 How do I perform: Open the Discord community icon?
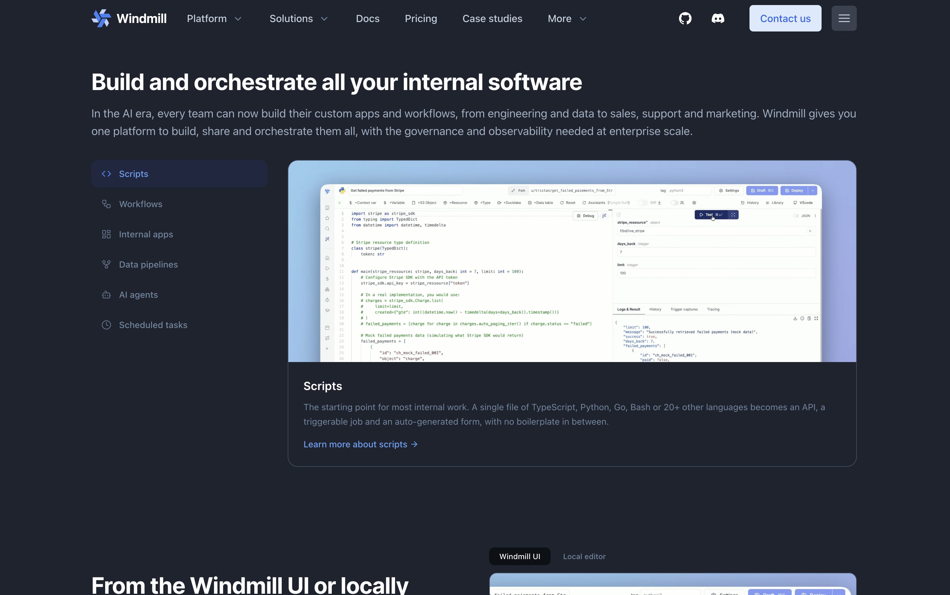717,19
